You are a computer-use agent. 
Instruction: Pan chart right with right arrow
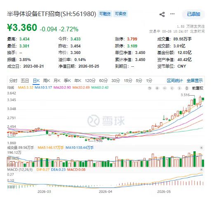tap(179, 88)
